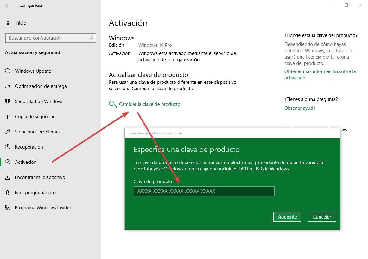
Task: Go to Para programadores
Action: (36, 193)
